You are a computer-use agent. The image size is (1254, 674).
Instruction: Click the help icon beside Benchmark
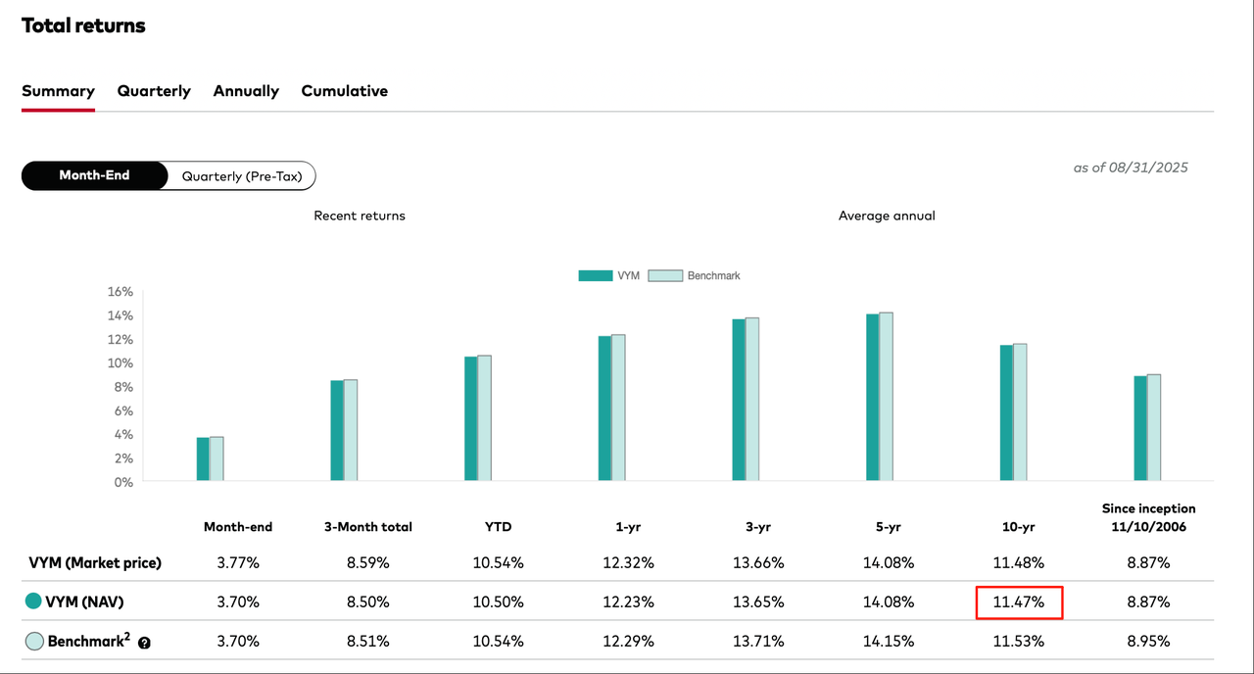point(144,643)
